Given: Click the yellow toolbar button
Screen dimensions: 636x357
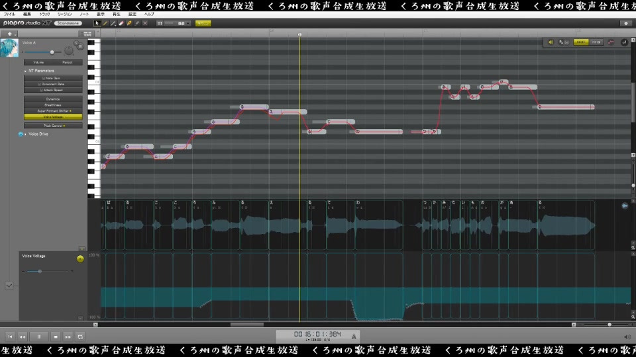Looking at the screenshot, I should click(x=203, y=24).
